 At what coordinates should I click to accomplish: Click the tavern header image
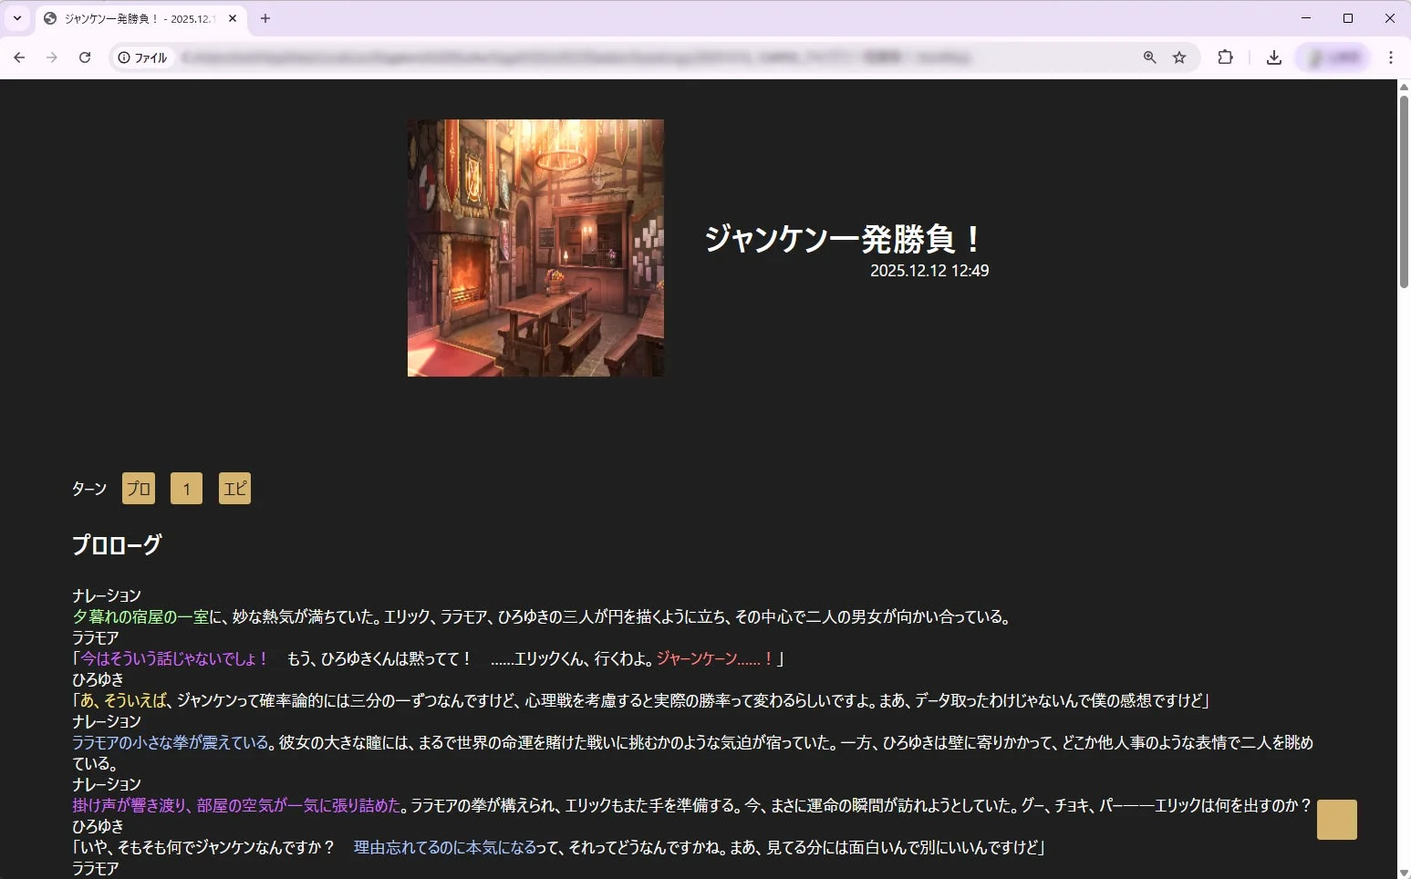click(x=534, y=247)
